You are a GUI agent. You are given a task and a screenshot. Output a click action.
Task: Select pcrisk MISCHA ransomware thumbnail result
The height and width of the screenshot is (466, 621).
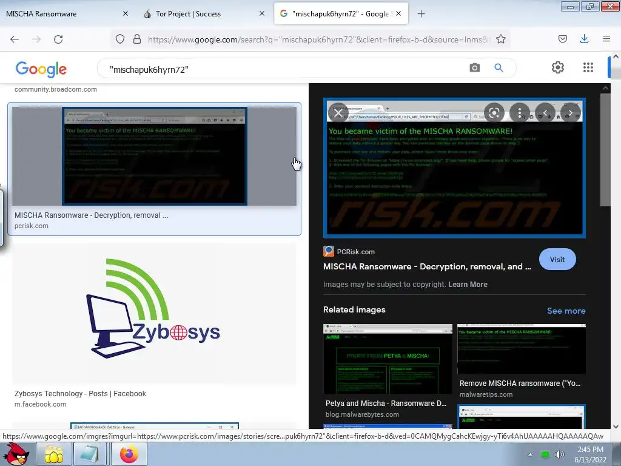154,156
